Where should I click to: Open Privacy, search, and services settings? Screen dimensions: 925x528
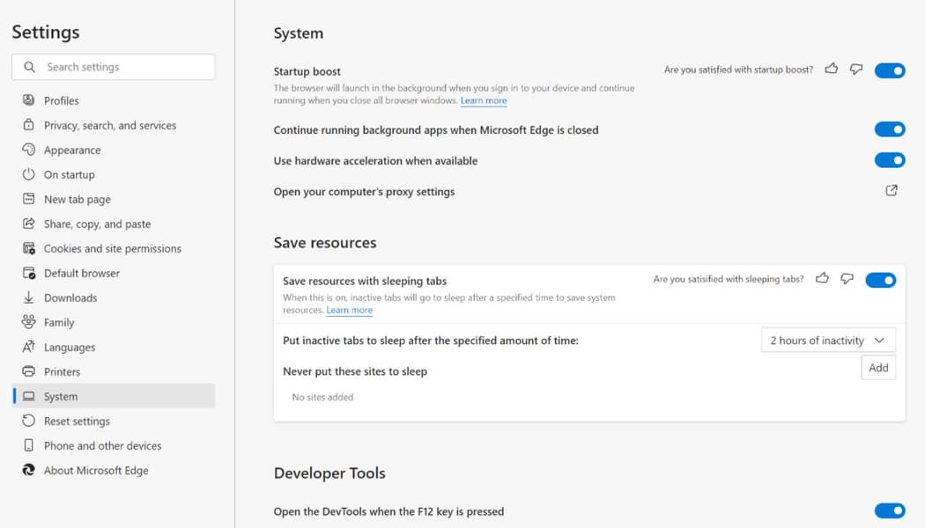(110, 125)
